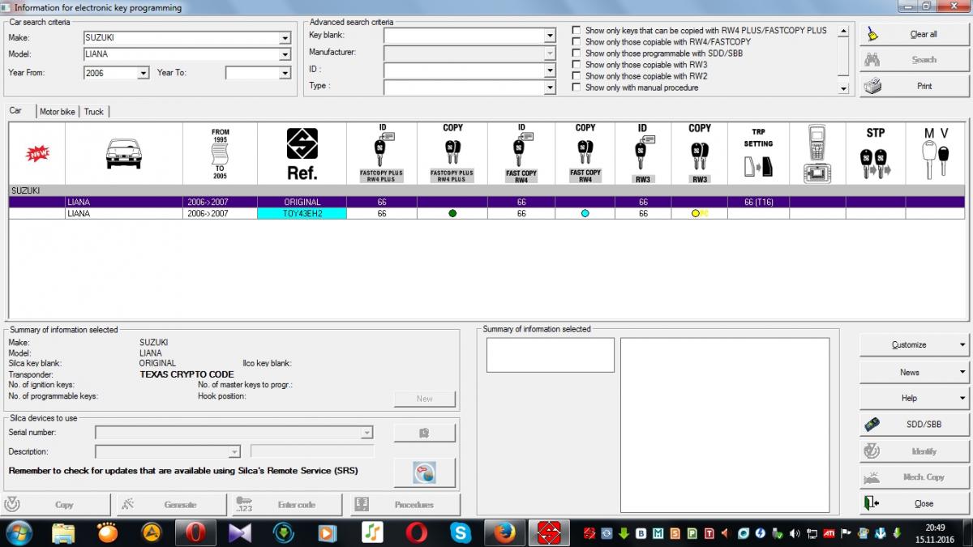This screenshot has width=973, height=547.
Task: Click the Close button label
Action: 924,504
